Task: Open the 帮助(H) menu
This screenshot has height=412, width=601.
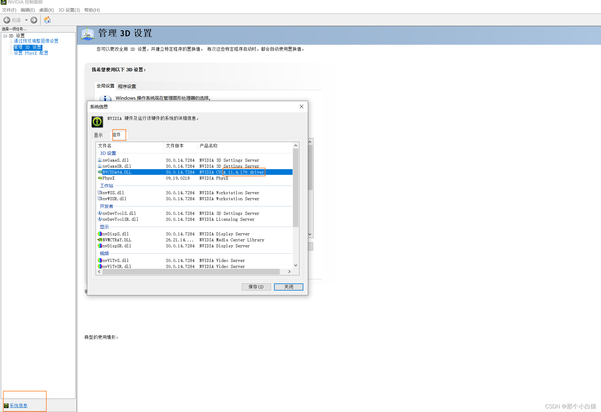Action: pyautogui.click(x=92, y=10)
